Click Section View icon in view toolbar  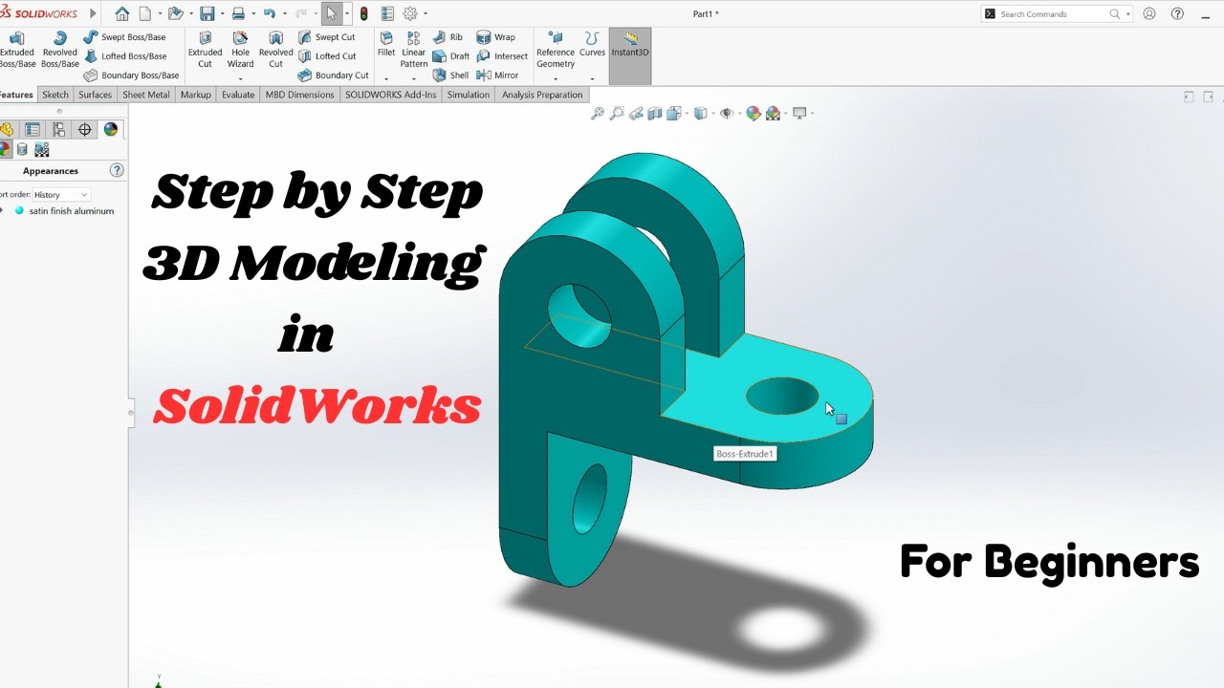(655, 114)
